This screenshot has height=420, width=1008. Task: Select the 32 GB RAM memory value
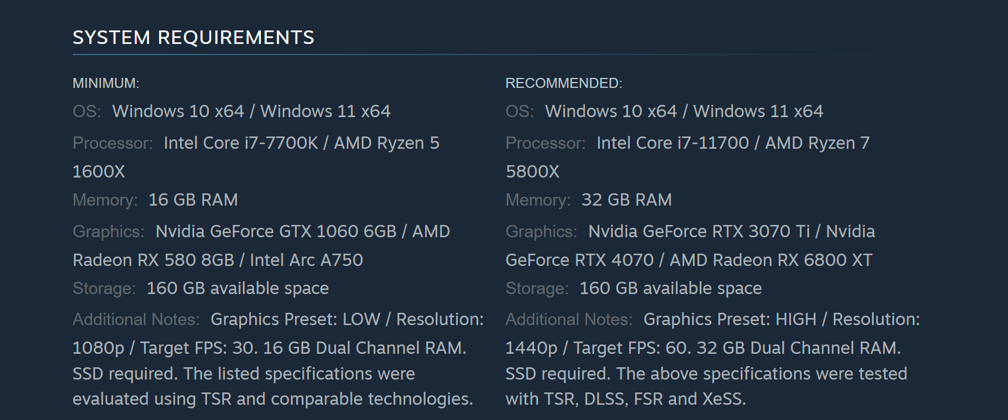(626, 200)
